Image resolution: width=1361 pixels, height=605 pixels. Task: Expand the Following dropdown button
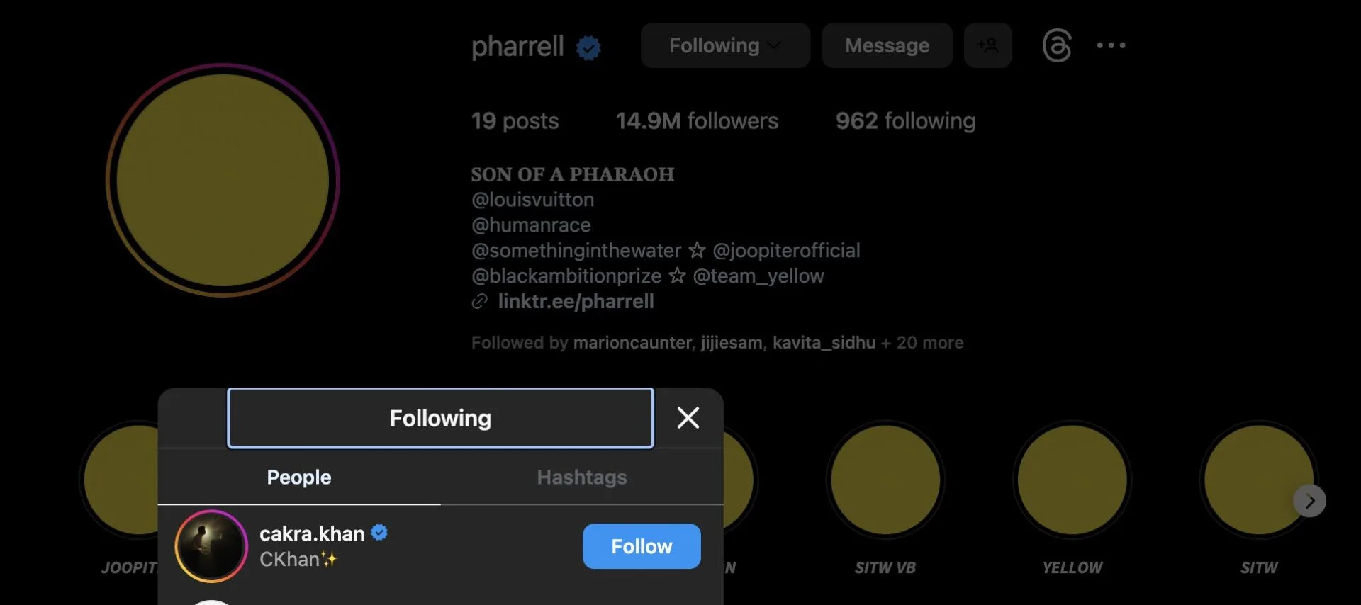point(724,45)
